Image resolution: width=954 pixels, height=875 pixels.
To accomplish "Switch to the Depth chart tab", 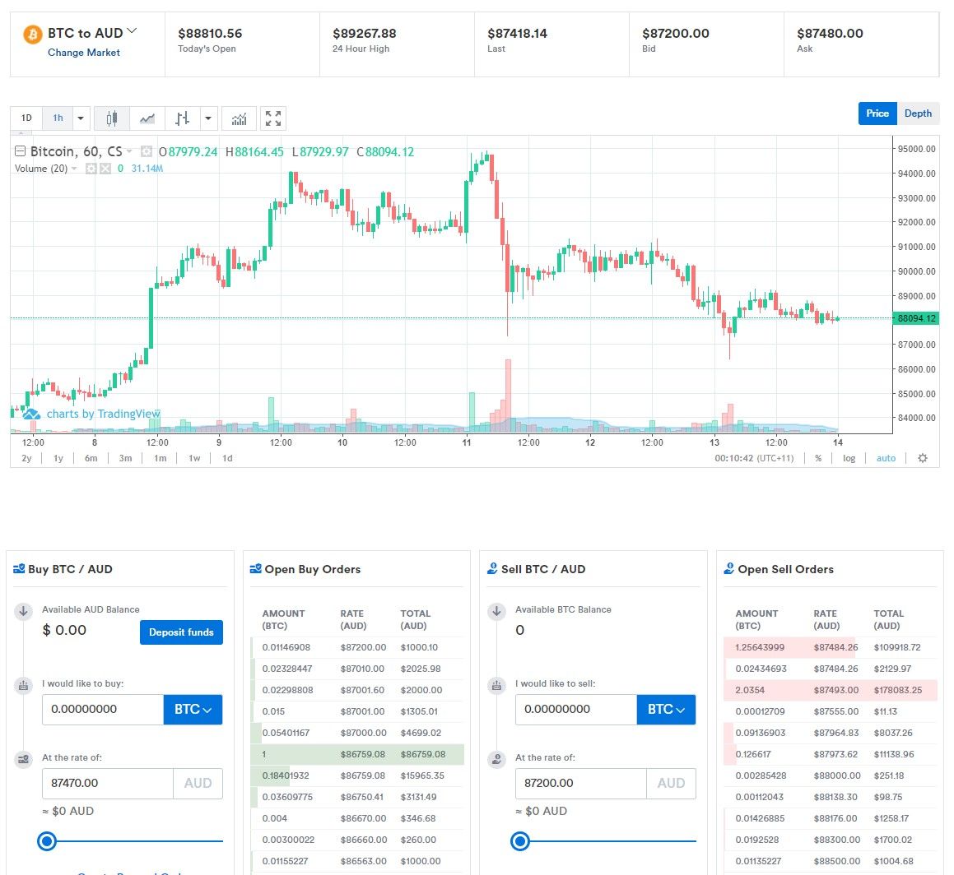I will [918, 113].
